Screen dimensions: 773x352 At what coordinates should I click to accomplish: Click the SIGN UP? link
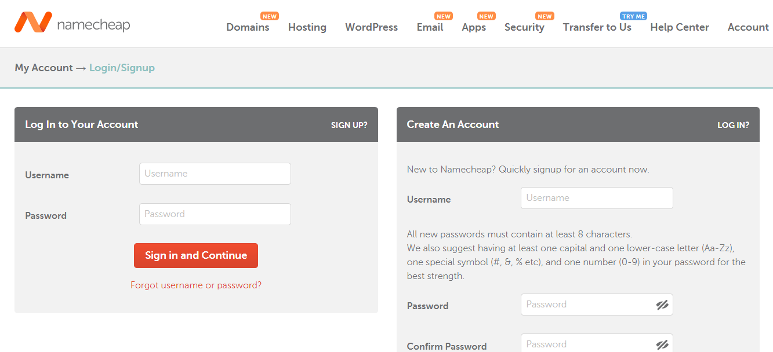[349, 125]
